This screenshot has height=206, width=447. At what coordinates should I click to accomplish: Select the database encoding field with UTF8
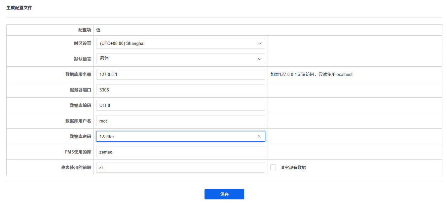[180, 105]
